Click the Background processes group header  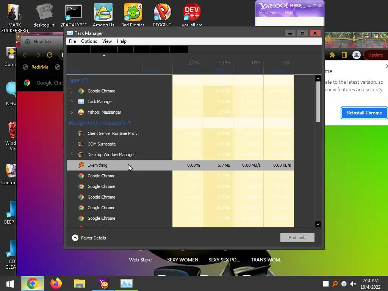coord(100,123)
